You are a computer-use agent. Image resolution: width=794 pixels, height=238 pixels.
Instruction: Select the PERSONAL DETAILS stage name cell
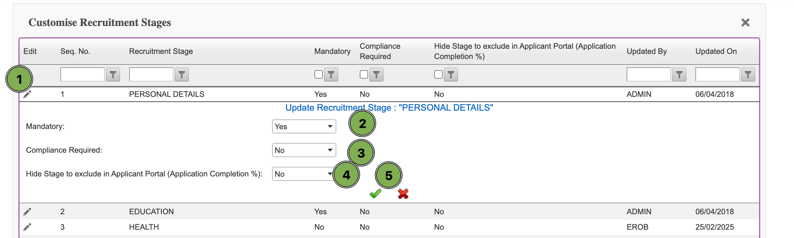point(167,94)
